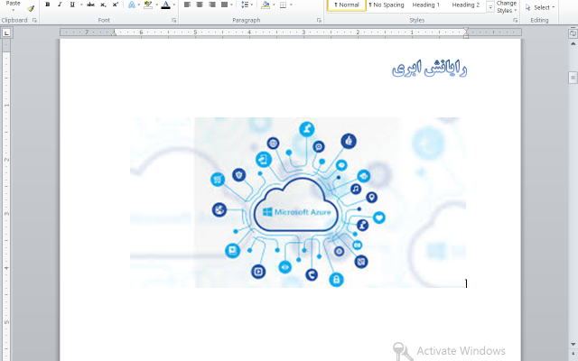Click the left indent marker on ruler
Screen dimensions: 578x361
(114, 32)
